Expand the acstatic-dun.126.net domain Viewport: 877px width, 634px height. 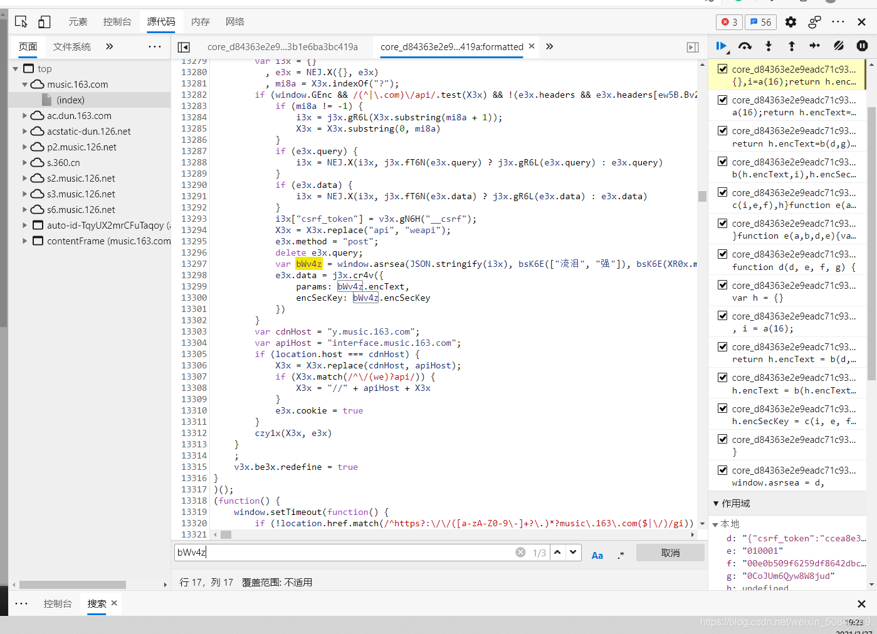coord(25,132)
